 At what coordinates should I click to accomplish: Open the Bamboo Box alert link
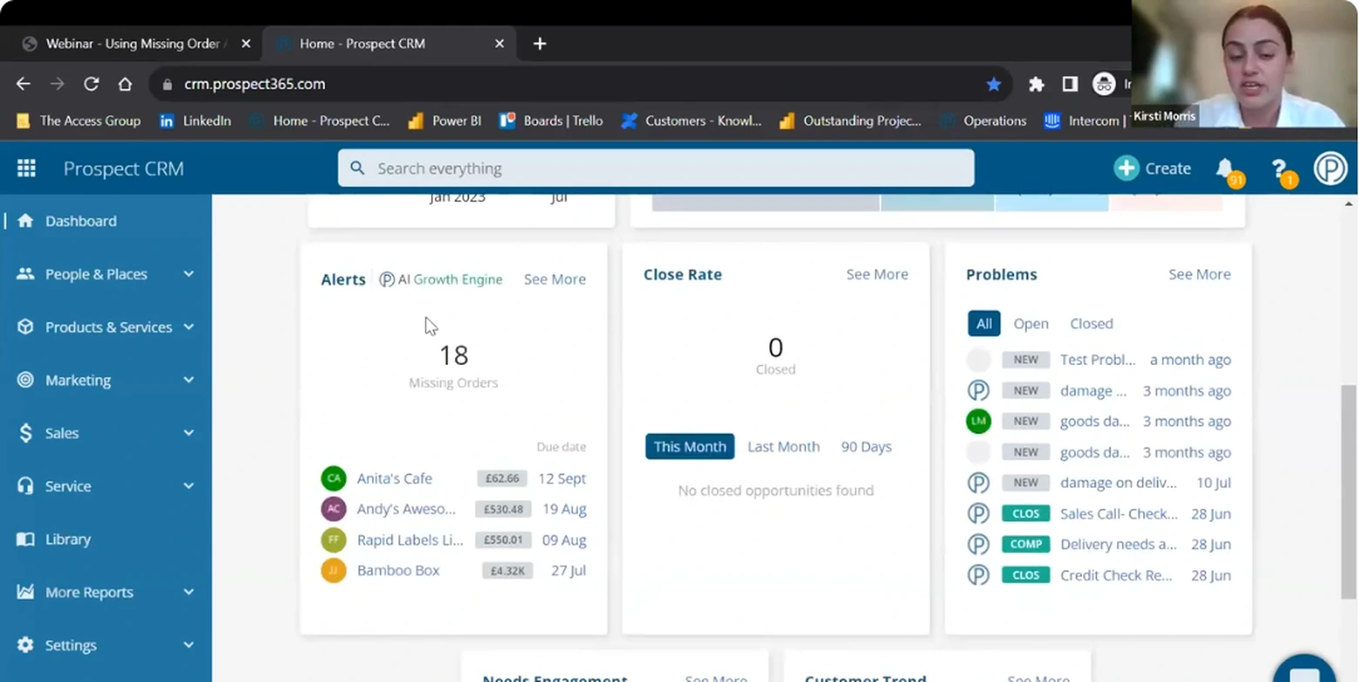pos(398,571)
